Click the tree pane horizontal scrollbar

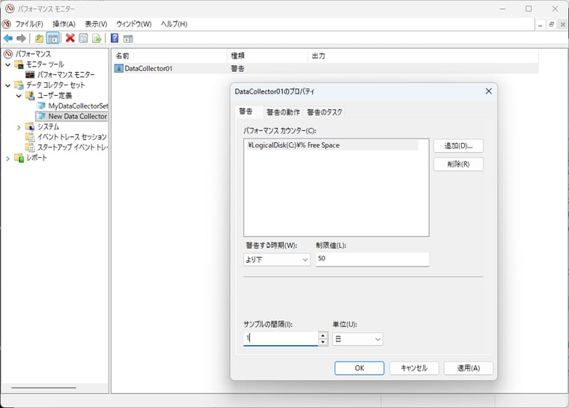tap(43, 388)
